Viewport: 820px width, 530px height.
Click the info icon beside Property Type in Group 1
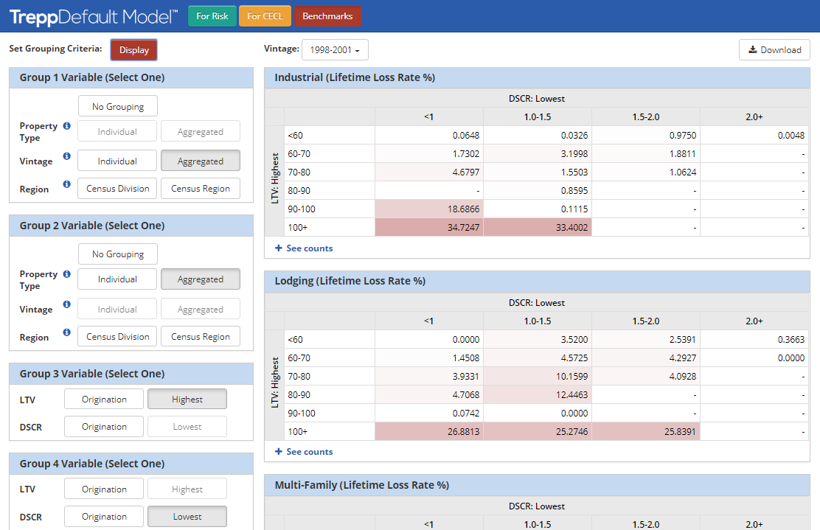66,125
